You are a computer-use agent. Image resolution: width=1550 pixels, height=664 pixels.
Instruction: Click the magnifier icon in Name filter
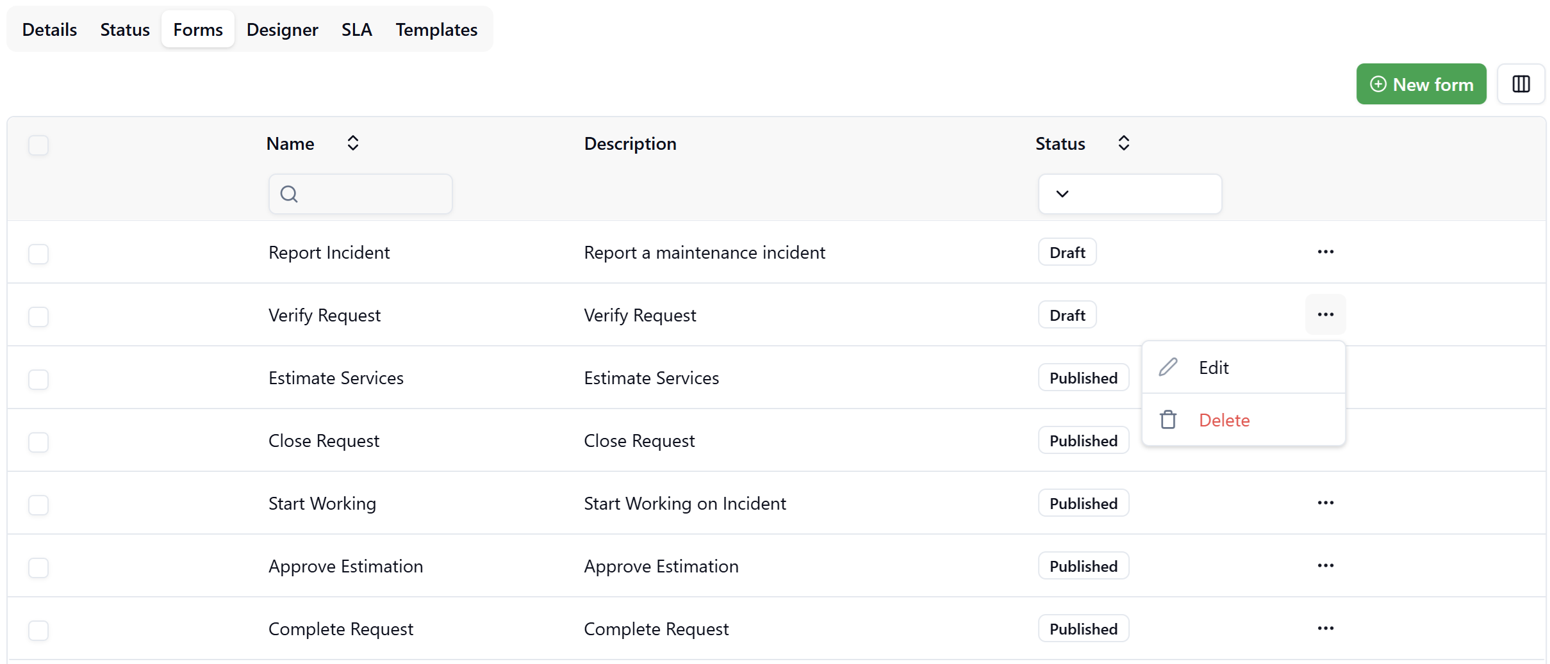click(289, 194)
